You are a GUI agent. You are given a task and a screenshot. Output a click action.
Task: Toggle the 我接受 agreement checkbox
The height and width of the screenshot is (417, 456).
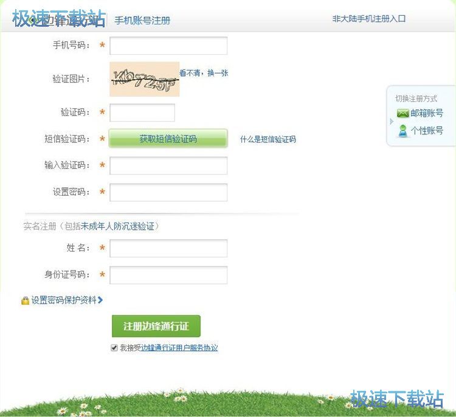(x=114, y=348)
